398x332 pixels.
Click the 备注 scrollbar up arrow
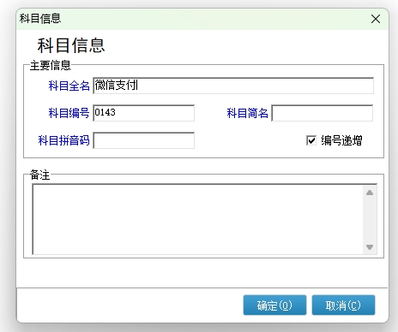(x=370, y=193)
